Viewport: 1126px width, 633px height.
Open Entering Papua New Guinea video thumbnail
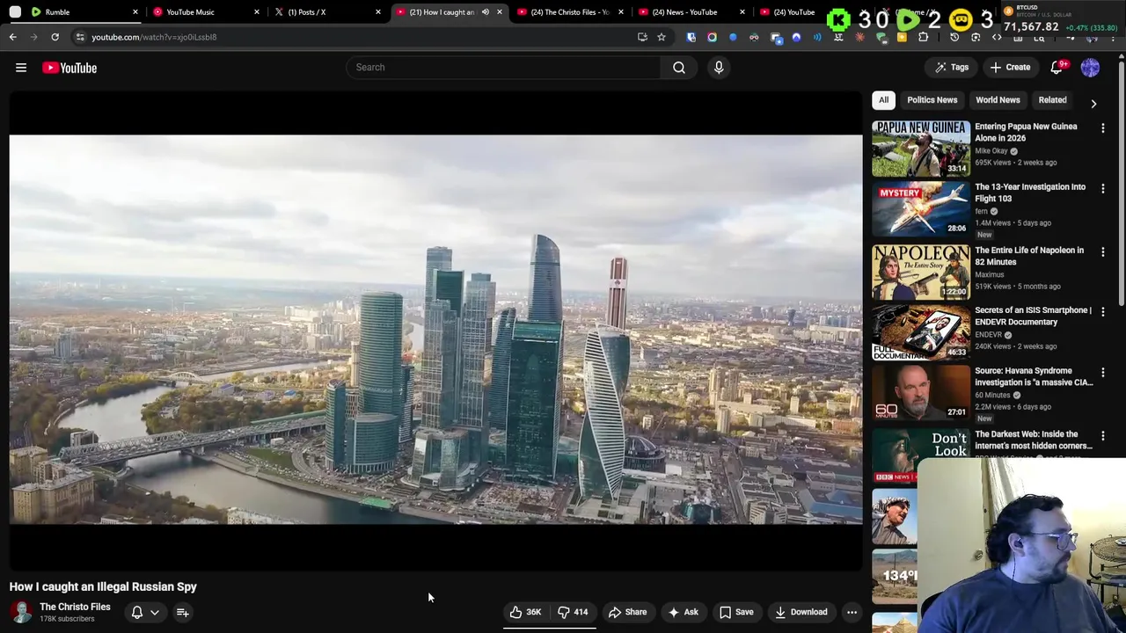921,149
